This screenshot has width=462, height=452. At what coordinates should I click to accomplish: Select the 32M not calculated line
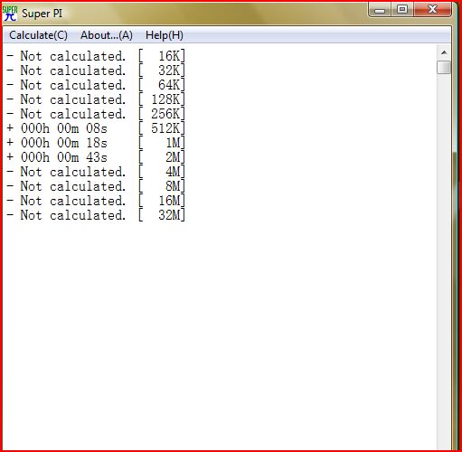point(96,215)
